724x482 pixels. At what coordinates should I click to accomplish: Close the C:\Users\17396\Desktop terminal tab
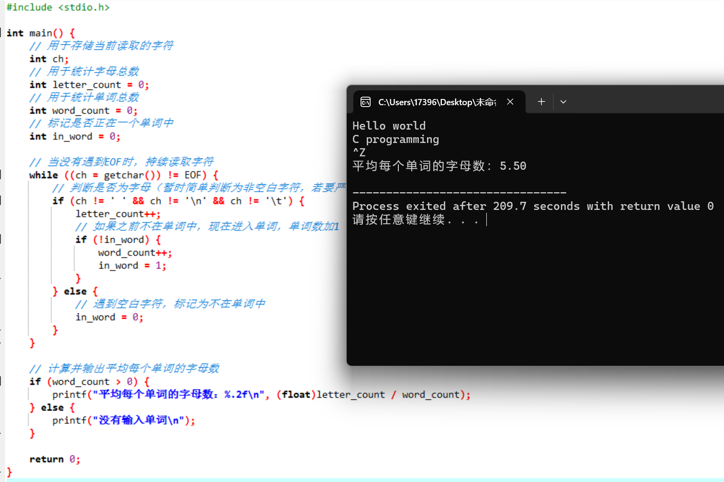(510, 102)
